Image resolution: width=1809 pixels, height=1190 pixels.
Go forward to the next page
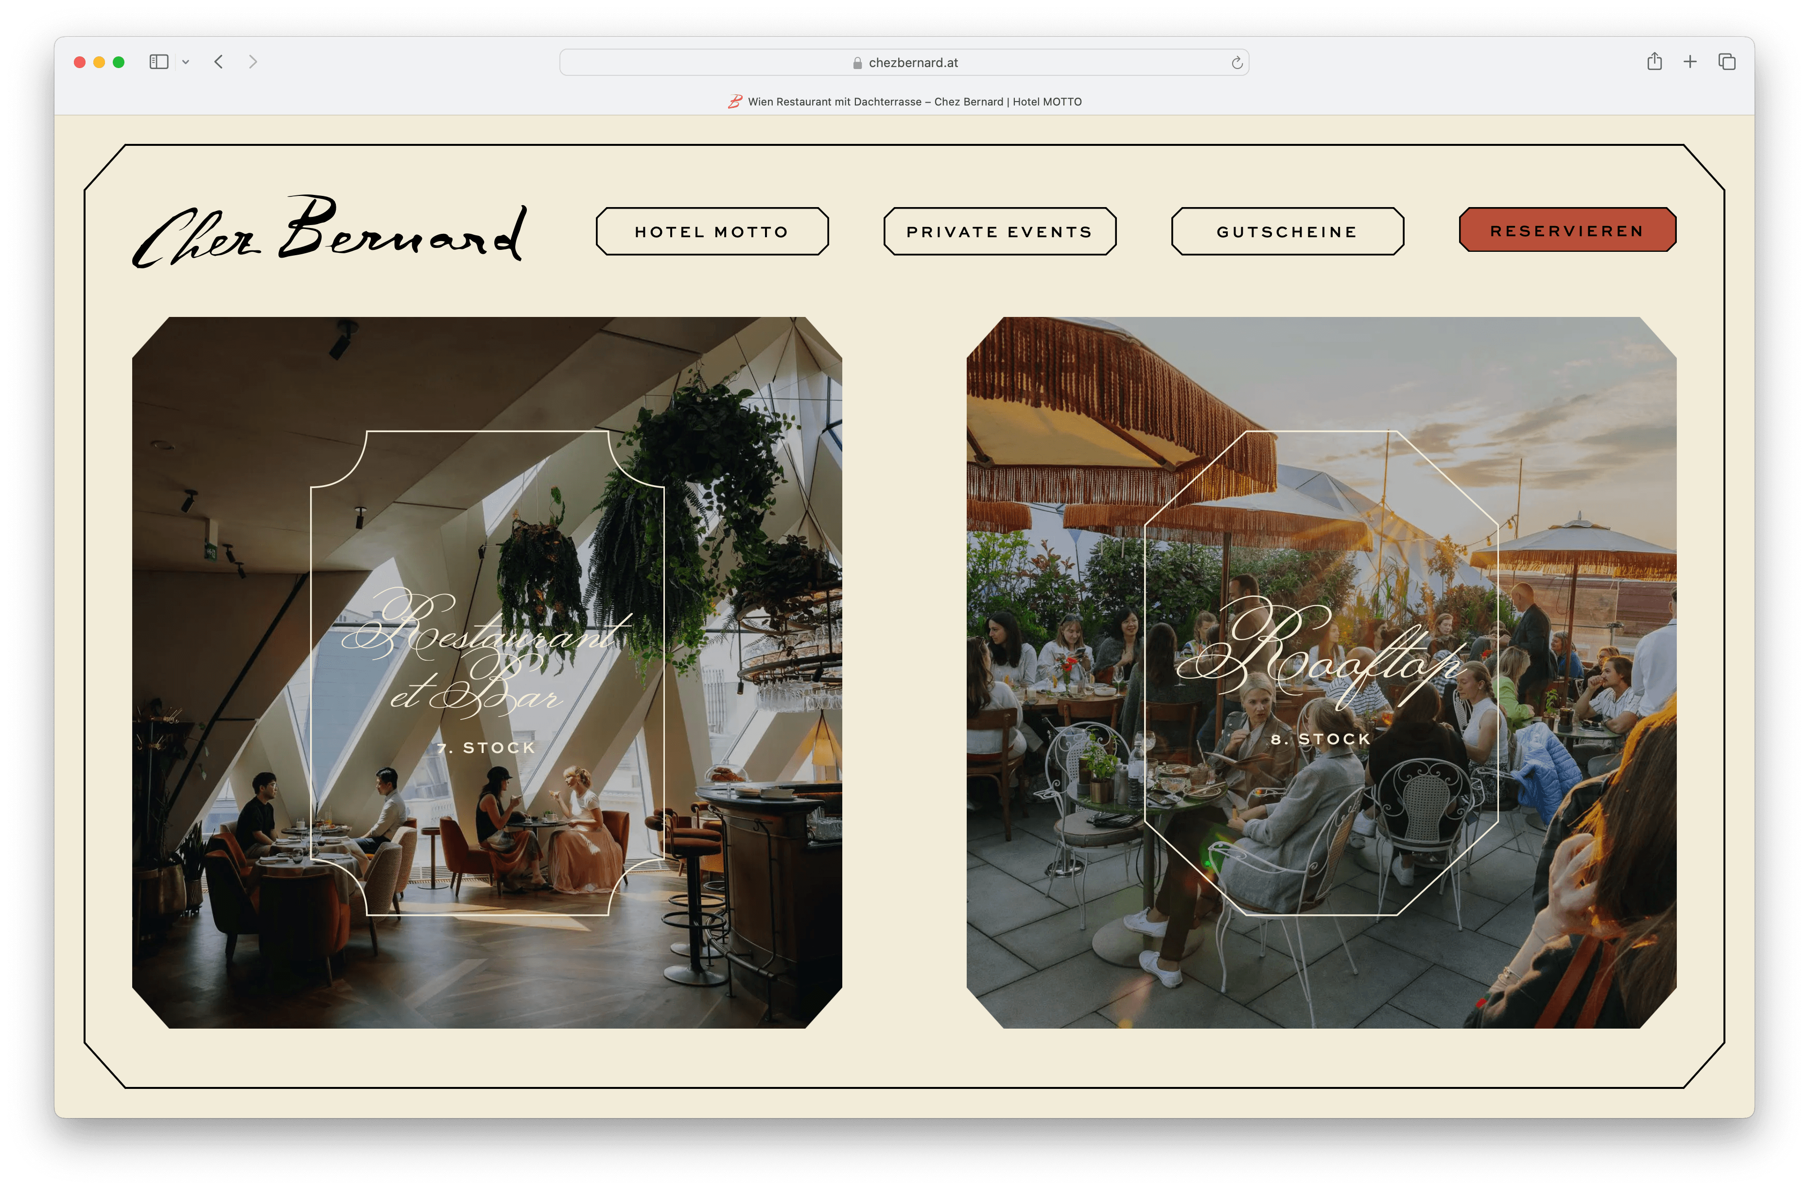click(253, 62)
